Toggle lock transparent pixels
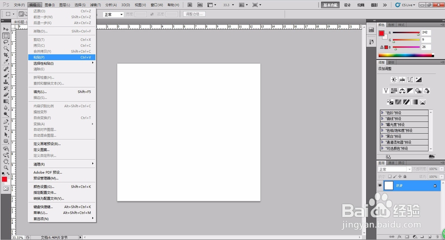This screenshot has height=240, width=445. [x=390, y=177]
